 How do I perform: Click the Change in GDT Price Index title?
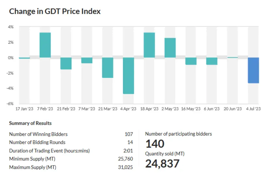click(x=55, y=11)
